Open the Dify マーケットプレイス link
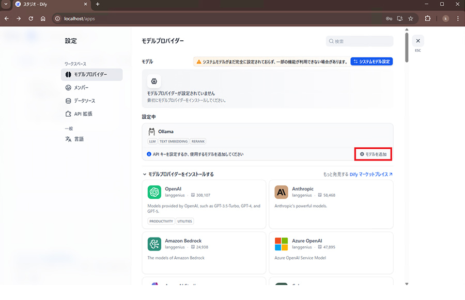 [x=371, y=175]
